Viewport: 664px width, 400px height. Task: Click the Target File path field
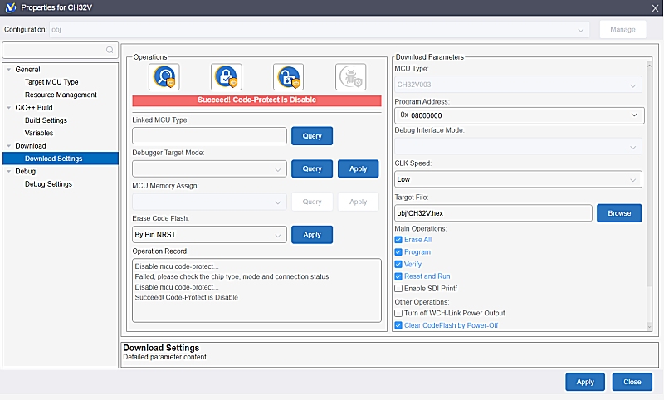[493, 213]
